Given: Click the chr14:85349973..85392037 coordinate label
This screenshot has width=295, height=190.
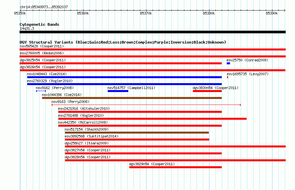Looking at the screenshot, I should coord(44,7).
